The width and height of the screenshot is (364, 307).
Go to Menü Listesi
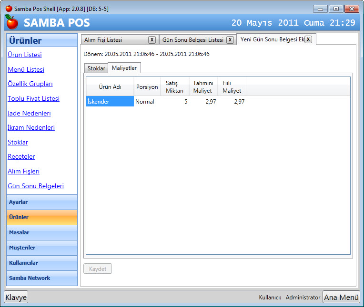point(26,69)
